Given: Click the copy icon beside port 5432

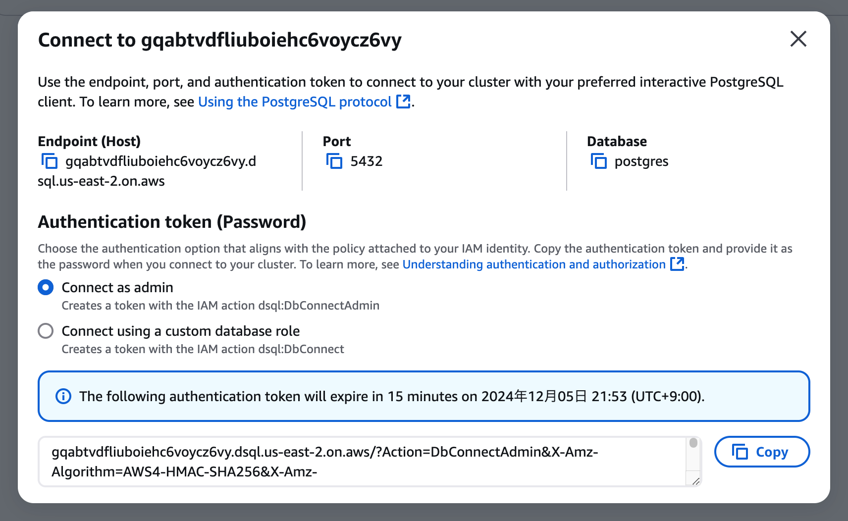Looking at the screenshot, I should pyautogui.click(x=334, y=161).
